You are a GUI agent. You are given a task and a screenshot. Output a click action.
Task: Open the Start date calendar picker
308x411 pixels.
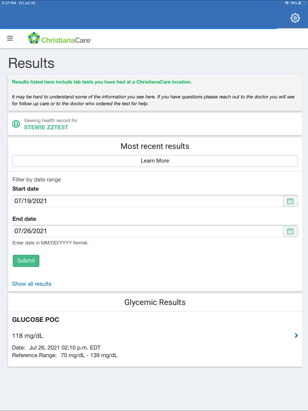290,201
